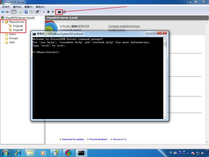Viewport: 209px width, 157px height.
Task: Close the cmd.exe window
Action: (x=162, y=33)
